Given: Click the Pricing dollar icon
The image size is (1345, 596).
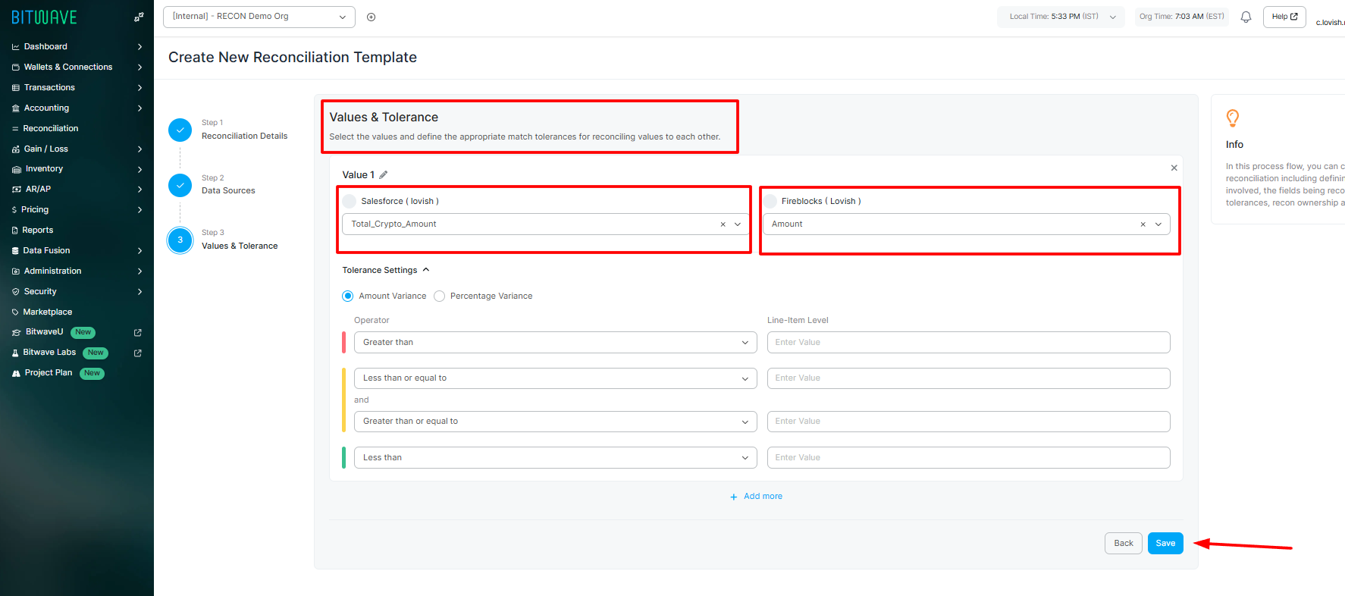Looking at the screenshot, I should coord(14,210).
